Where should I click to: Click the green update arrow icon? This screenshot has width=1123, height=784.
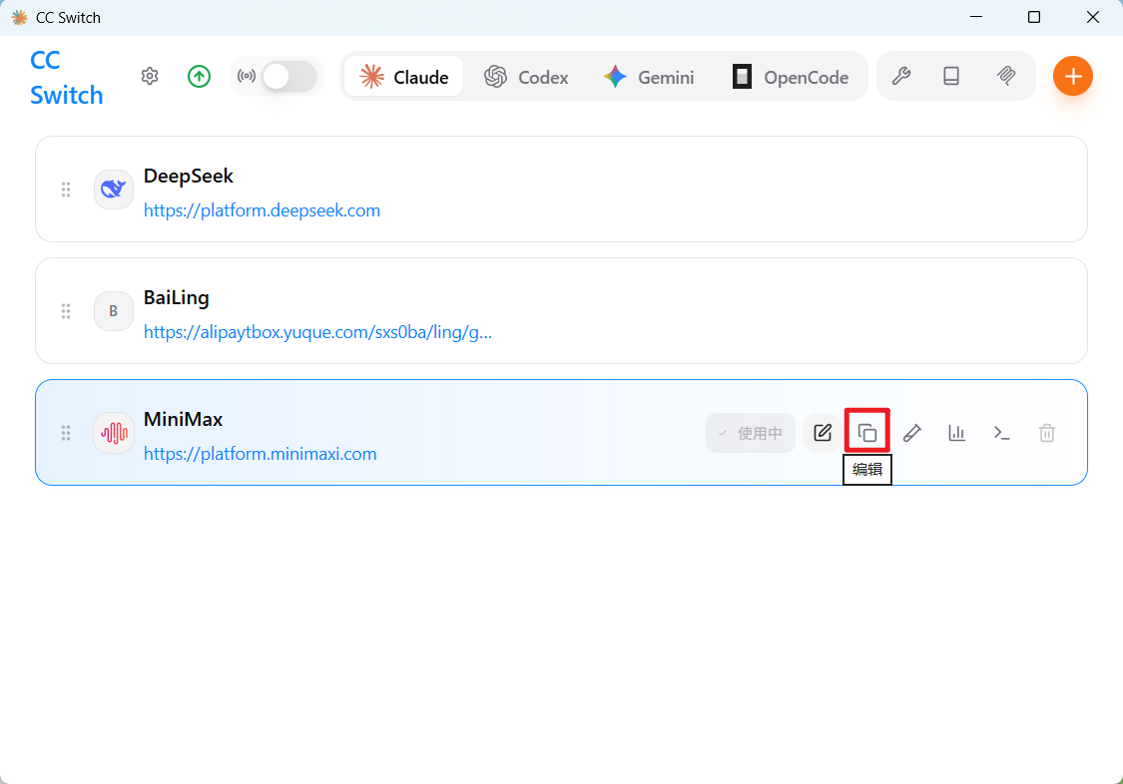[199, 76]
